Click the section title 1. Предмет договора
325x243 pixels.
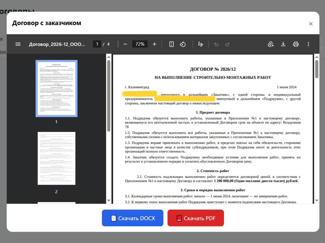click(x=213, y=112)
